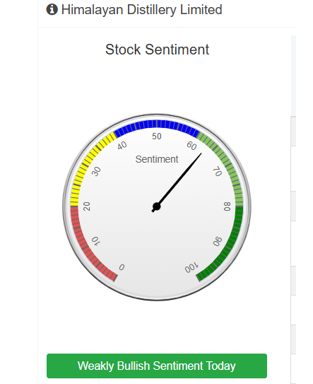Click the 50 label on the gauge
Image resolution: width=313 pixels, height=384 pixels.
[157, 136]
